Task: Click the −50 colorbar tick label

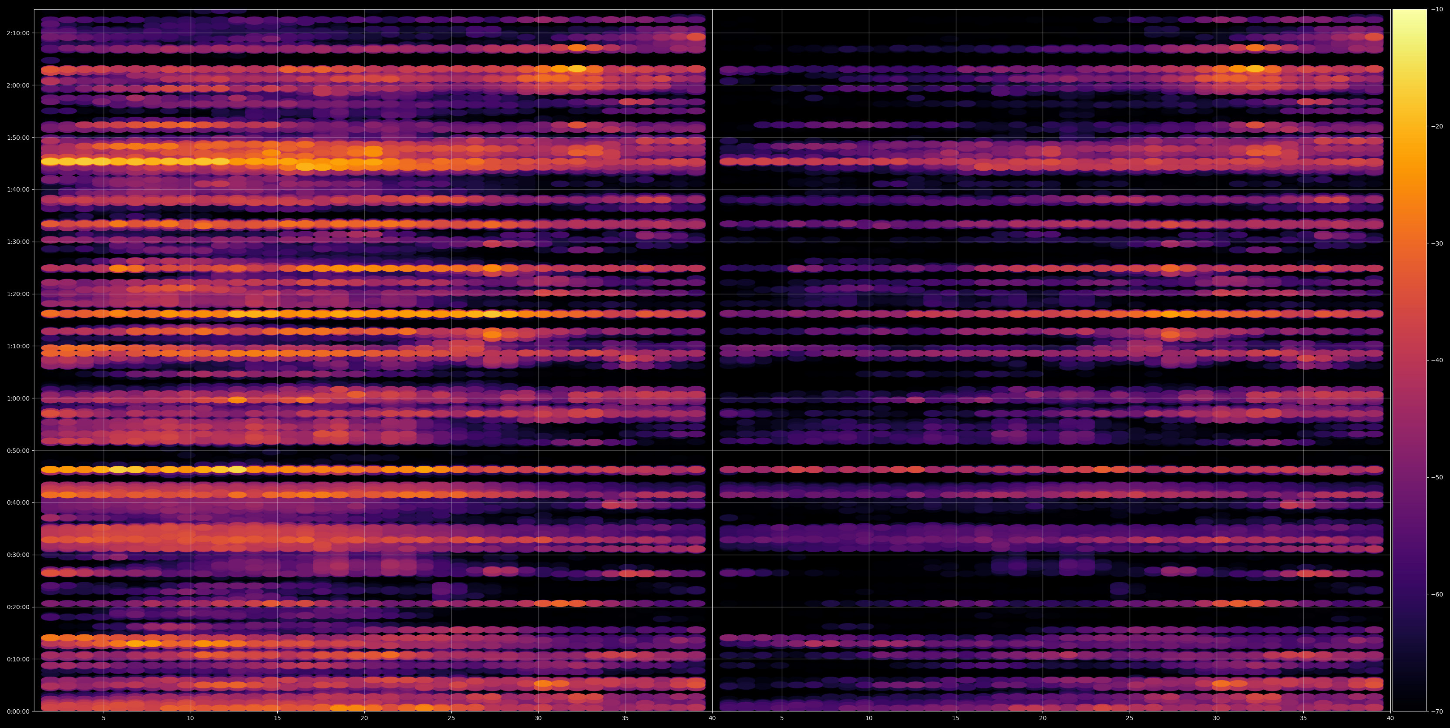Action: 1437,478
